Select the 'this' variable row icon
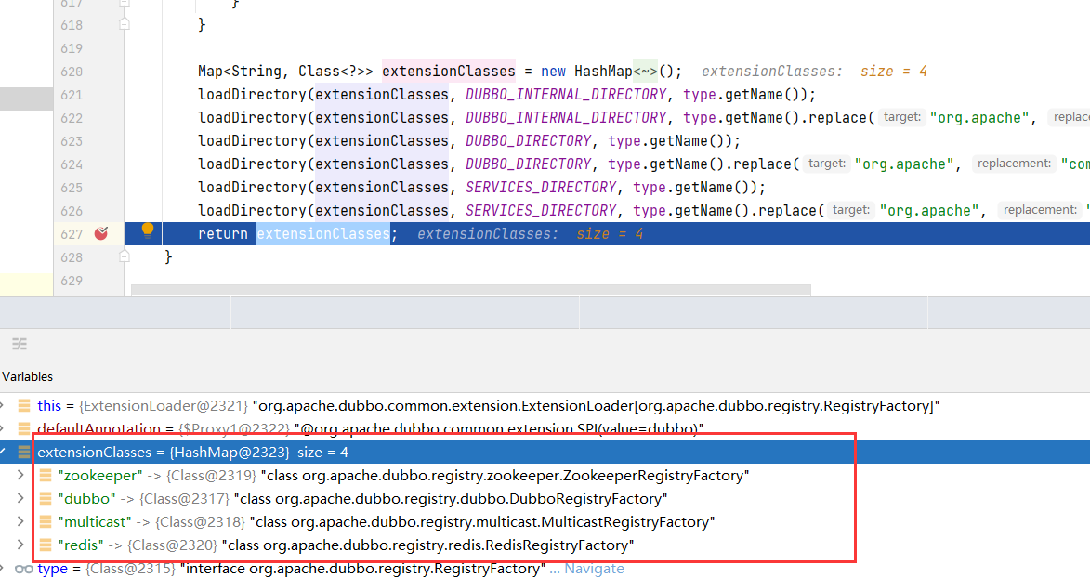Screen dimensions: 1090x578 24,405
